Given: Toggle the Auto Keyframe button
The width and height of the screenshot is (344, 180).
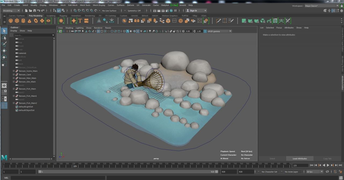Looking at the screenshot, I should click(335, 172).
